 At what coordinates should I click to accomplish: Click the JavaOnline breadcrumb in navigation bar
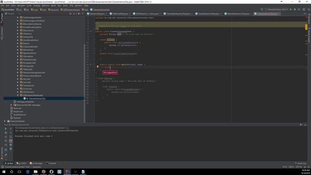tap(8, 10)
